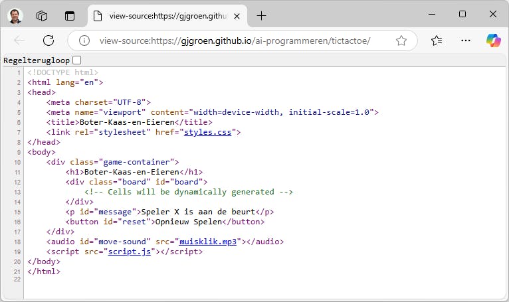Viewport: 509px width, 302px height.
Task: Click the opening head tag on line 3
Action: 42,92
